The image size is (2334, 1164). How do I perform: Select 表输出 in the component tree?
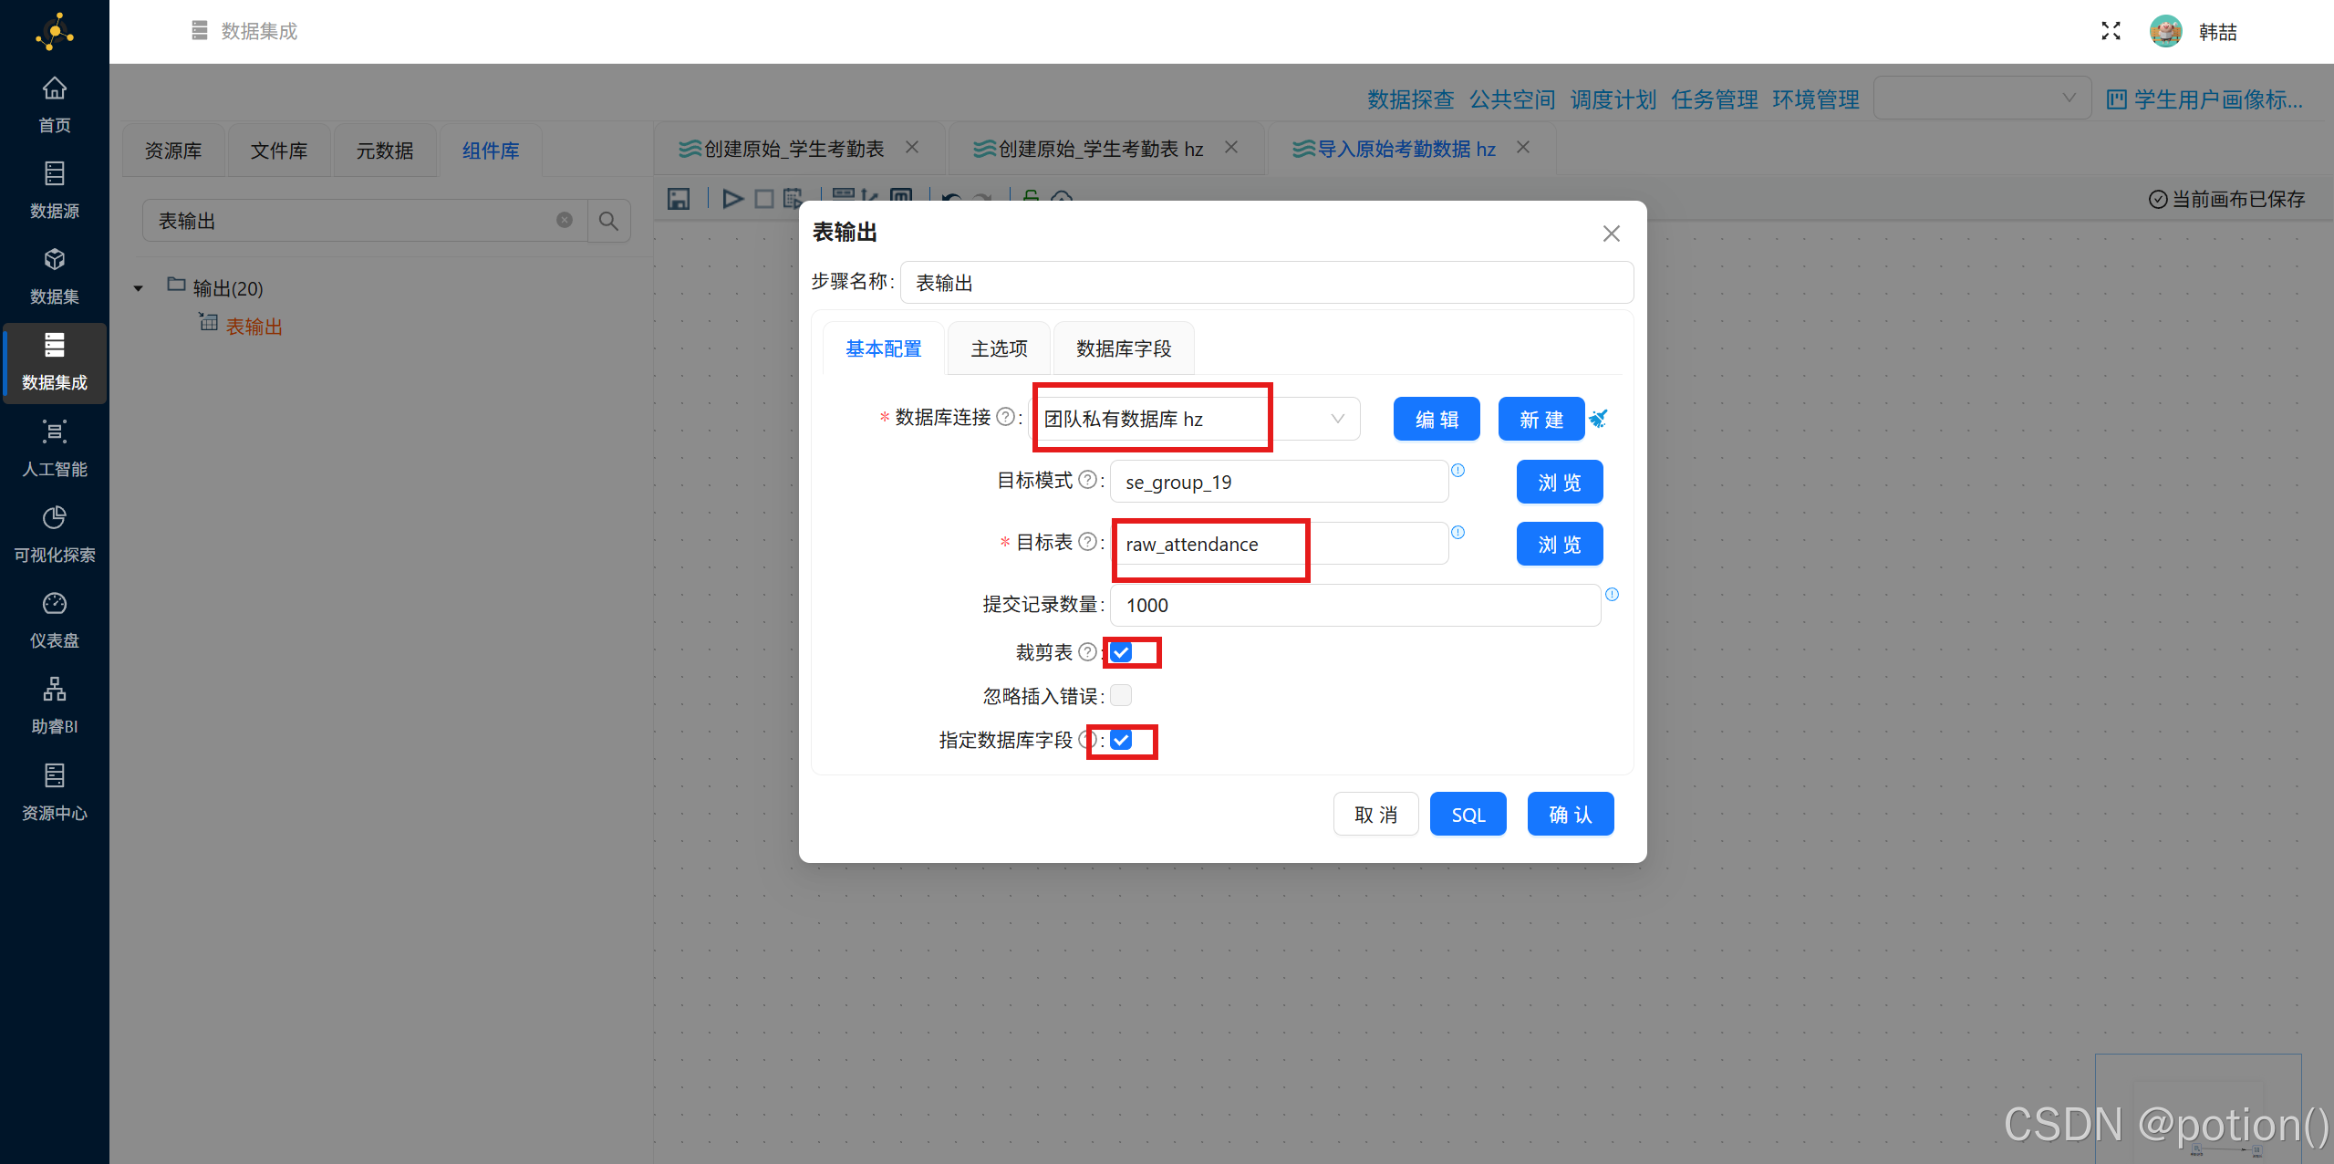coord(254,326)
